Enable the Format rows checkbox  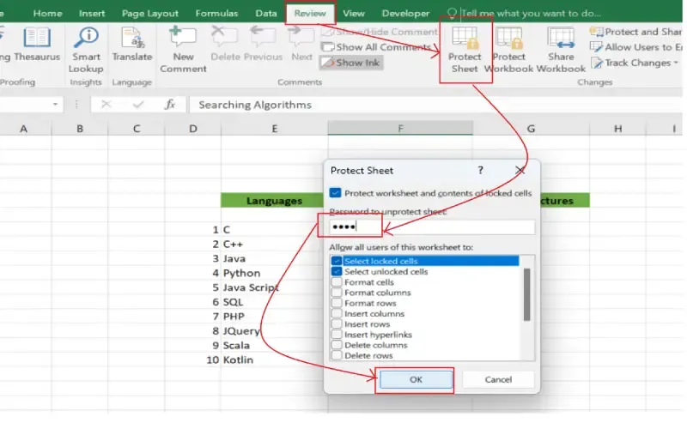336,303
